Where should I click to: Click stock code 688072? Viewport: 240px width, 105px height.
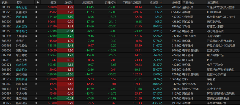point(6,103)
